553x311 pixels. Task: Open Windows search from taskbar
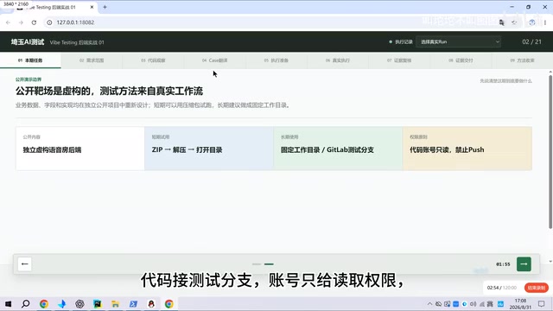(25, 303)
